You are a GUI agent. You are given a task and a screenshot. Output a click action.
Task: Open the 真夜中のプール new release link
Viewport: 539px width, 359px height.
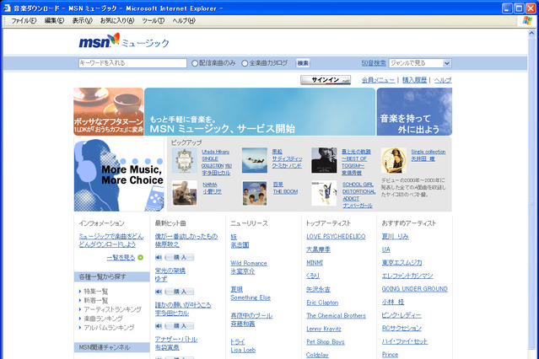pos(251,315)
